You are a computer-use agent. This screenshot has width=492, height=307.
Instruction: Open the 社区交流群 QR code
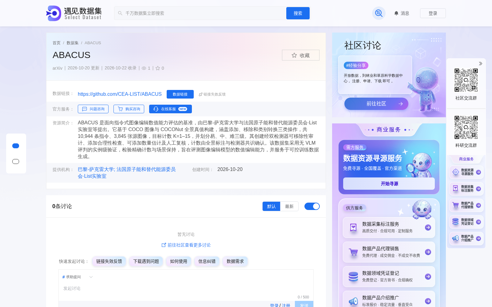pos(466,80)
